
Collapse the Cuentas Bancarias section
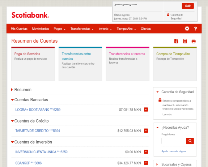pyautogui.click(x=12, y=100)
